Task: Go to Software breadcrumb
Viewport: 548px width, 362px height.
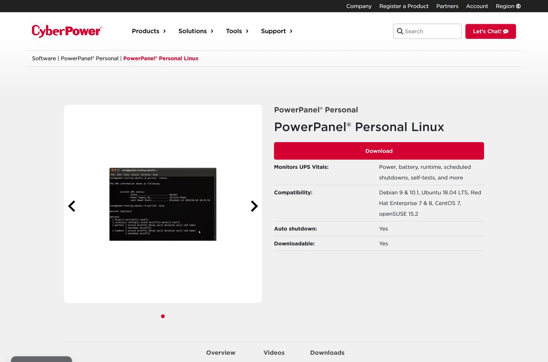Action: tap(44, 59)
